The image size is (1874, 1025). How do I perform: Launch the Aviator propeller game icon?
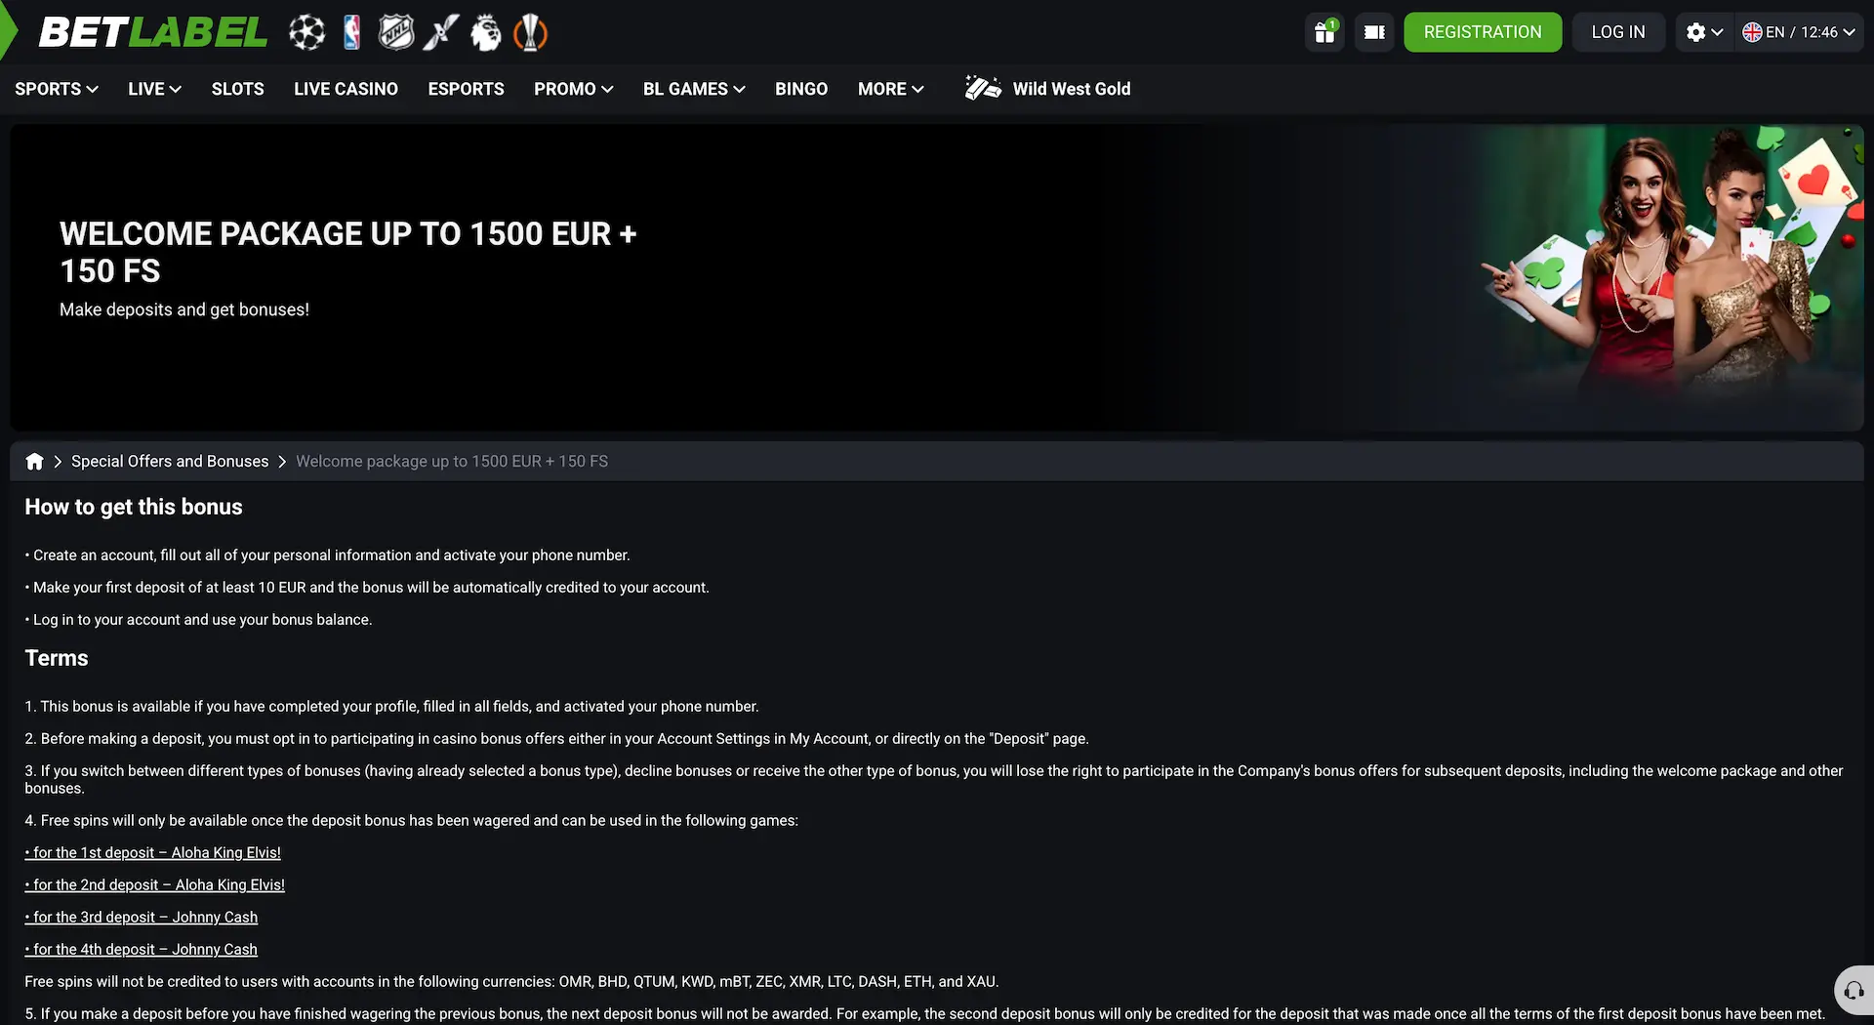441,32
